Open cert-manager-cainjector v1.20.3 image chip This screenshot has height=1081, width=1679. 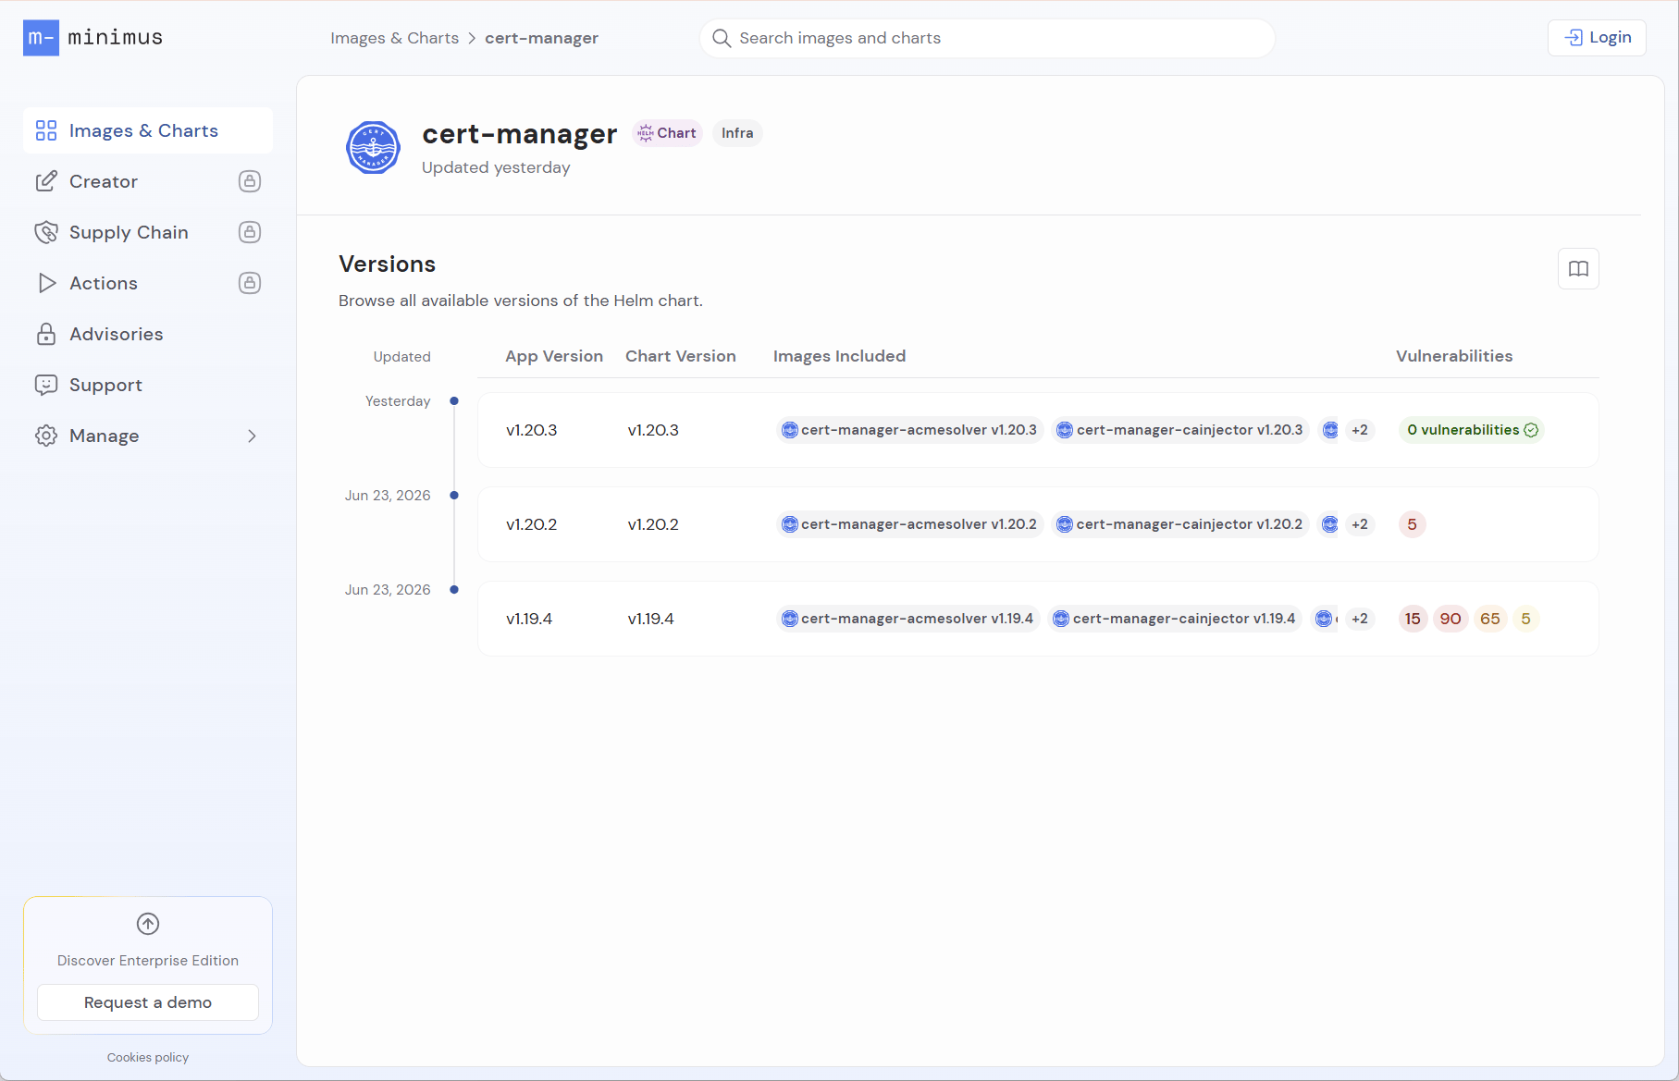(x=1180, y=430)
